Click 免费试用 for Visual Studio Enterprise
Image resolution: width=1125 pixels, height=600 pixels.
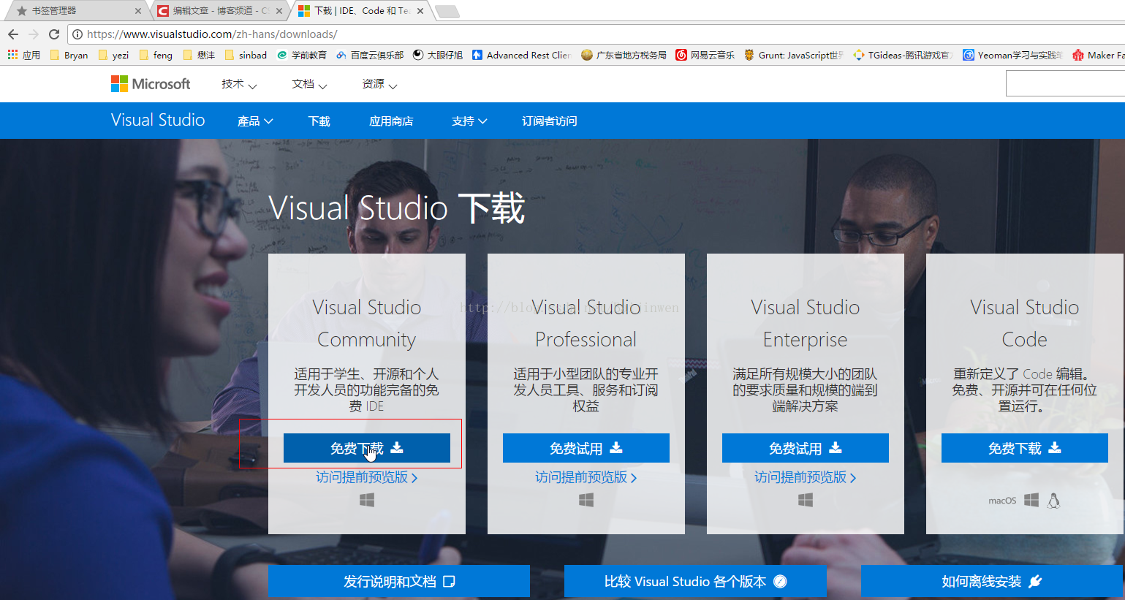pos(806,448)
